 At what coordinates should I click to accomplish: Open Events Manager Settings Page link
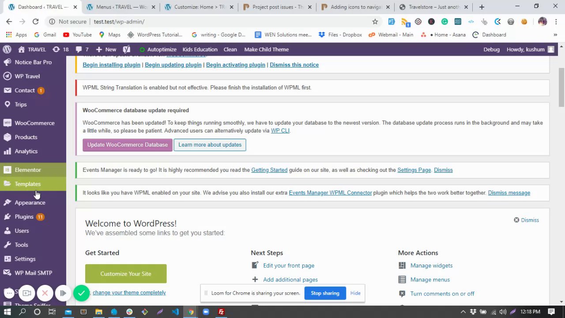click(x=414, y=170)
